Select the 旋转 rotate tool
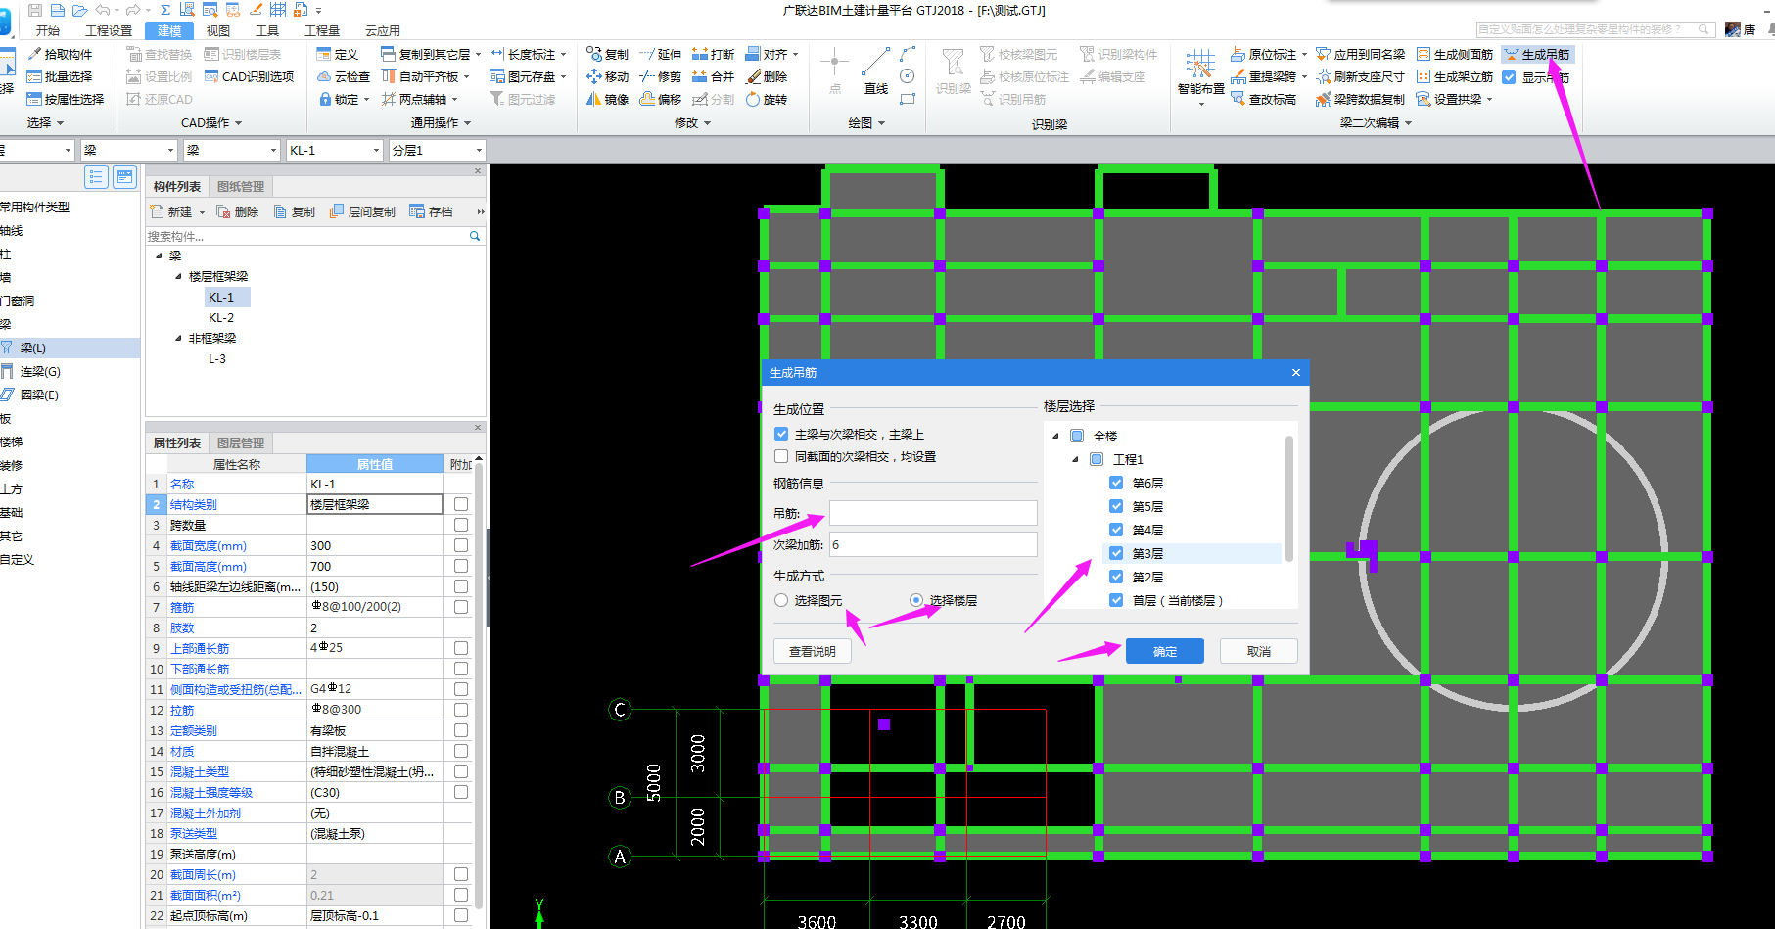The width and height of the screenshot is (1775, 929). pyautogui.click(x=767, y=99)
